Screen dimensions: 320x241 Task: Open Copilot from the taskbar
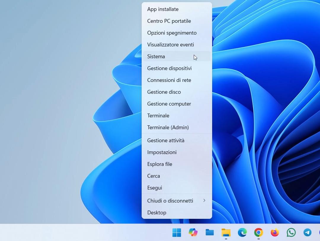click(193, 233)
